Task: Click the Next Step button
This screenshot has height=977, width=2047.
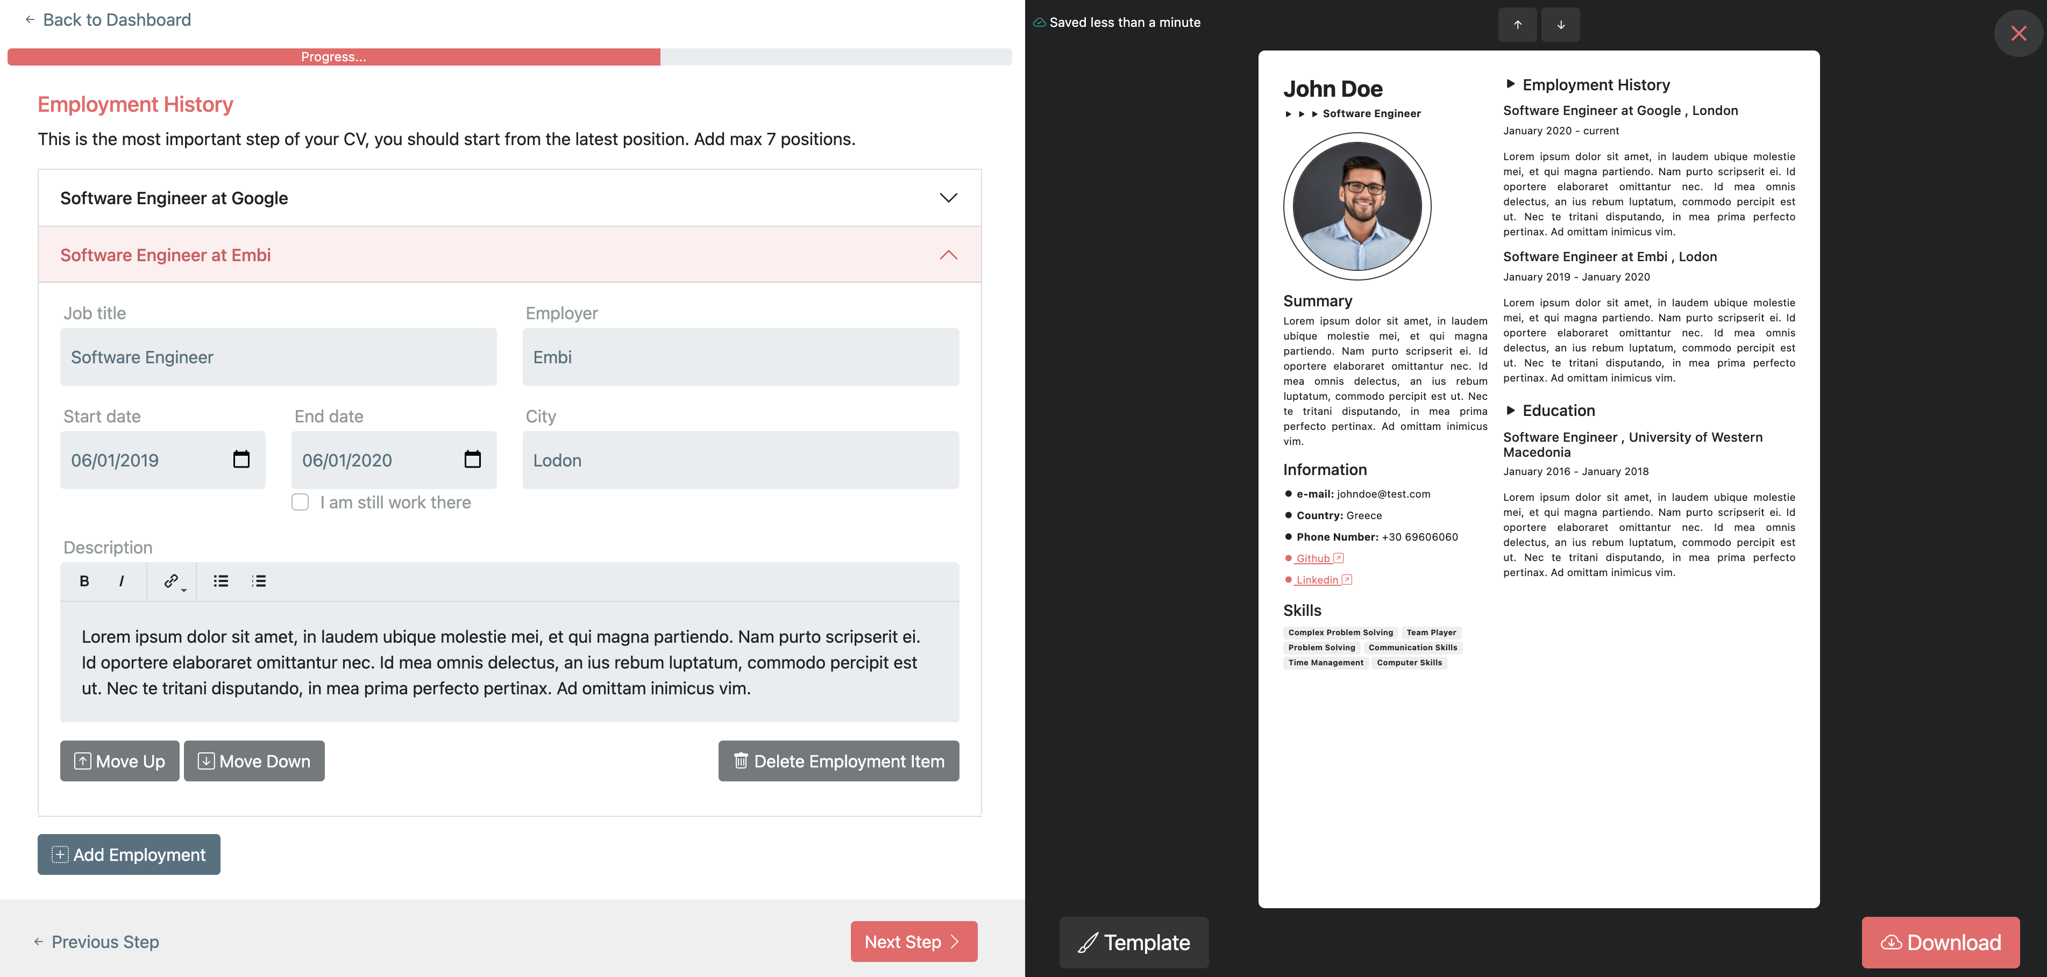Action: pyautogui.click(x=913, y=941)
